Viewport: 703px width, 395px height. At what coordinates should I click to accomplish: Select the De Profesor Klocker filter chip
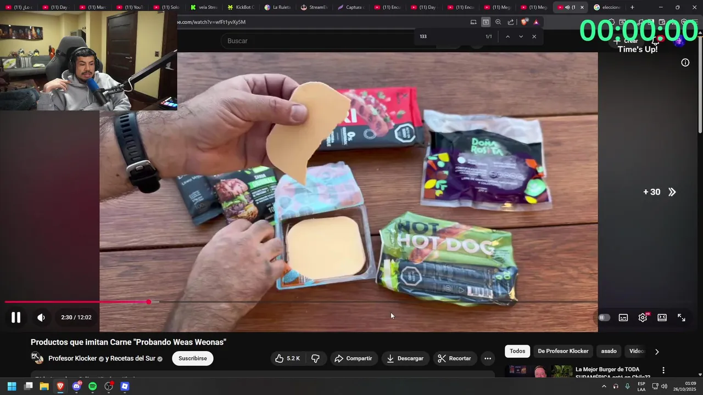click(563, 351)
